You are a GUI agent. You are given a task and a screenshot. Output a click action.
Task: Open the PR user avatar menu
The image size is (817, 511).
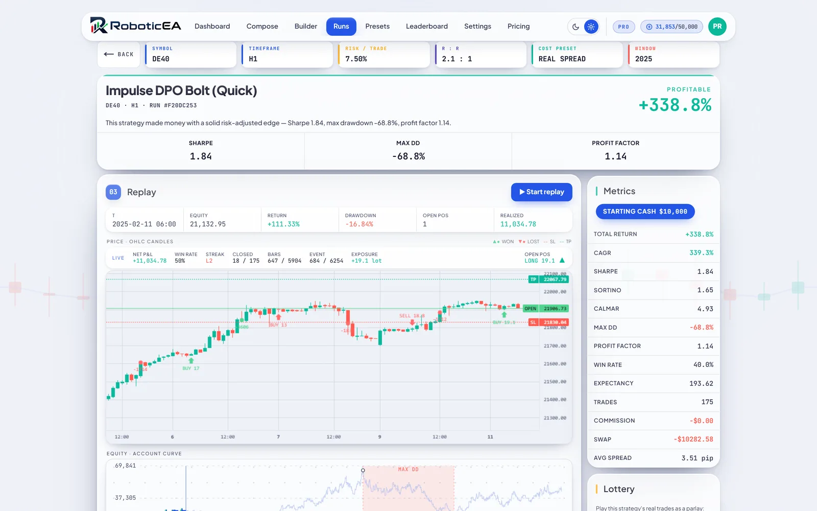click(717, 27)
